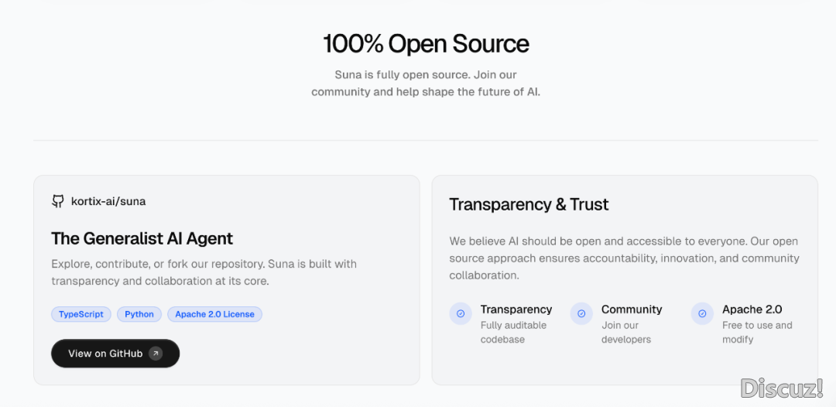Click the arrow icon in View on GitHub

click(x=156, y=354)
